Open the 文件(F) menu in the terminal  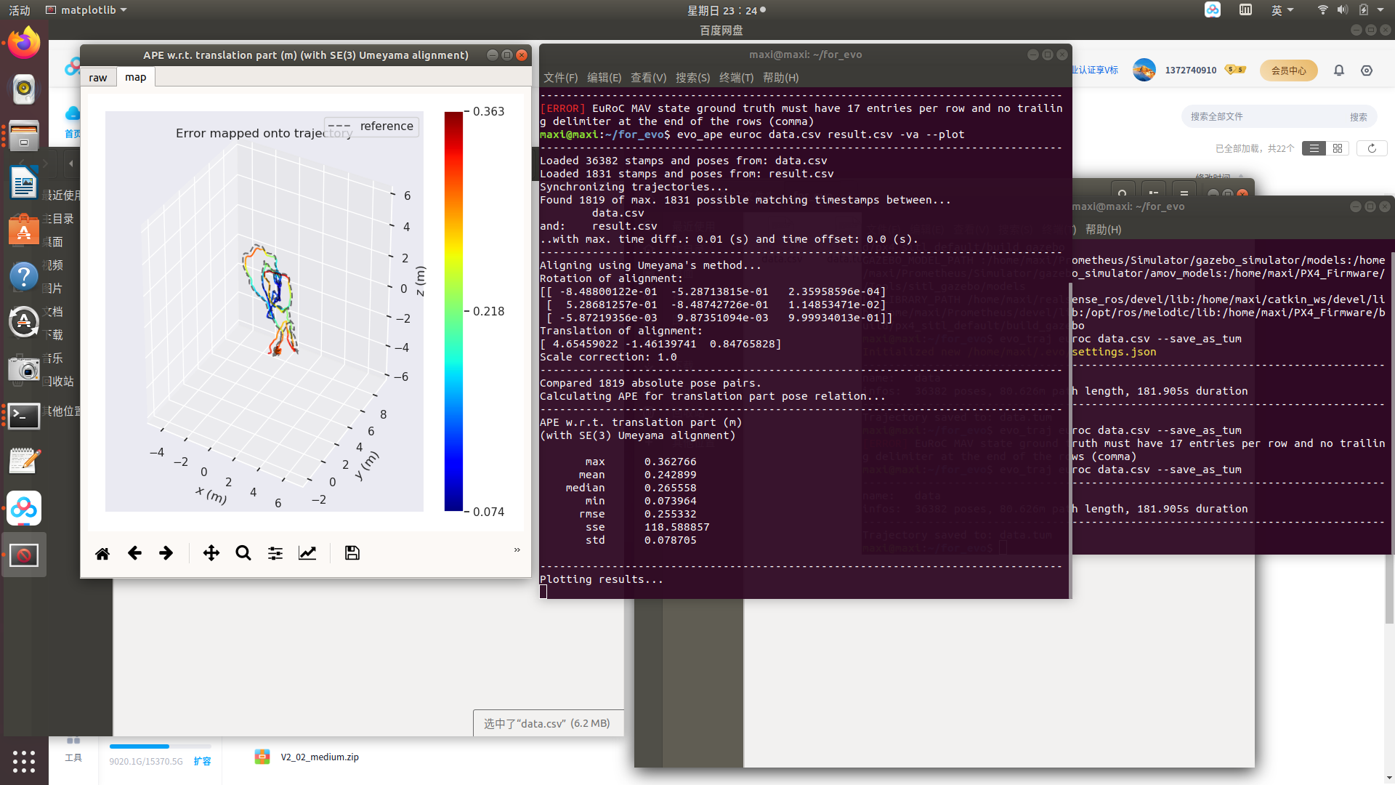560,78
